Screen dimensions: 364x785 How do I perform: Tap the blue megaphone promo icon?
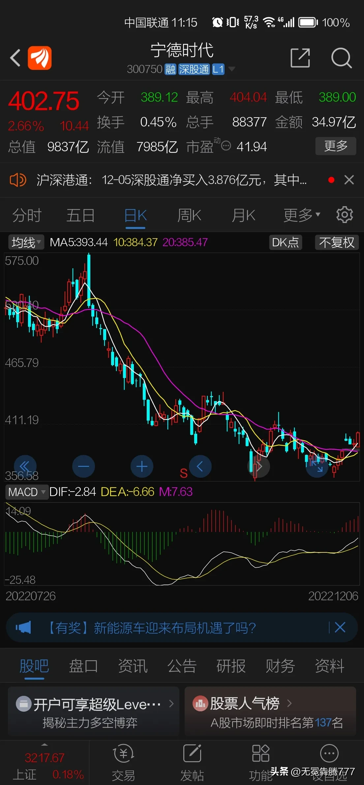point(23,627)
